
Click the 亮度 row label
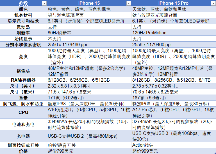tap(23, 56)
